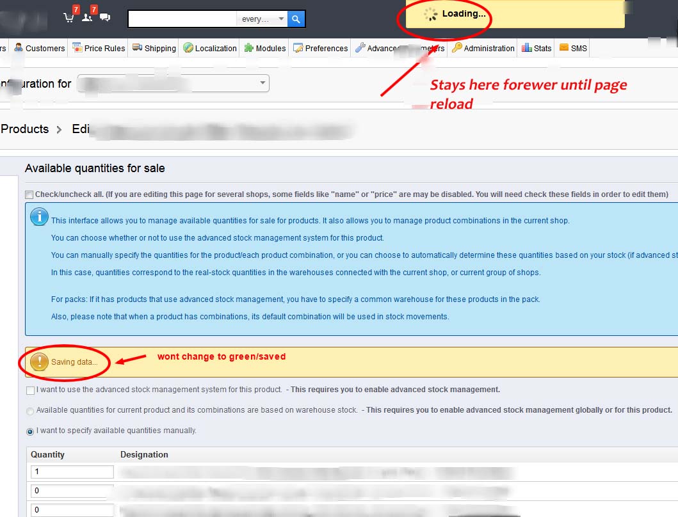Viewport: 678px width, 517px height.
Task: Click the Advanced Parameters wrench icon
Action: point(360,47)
